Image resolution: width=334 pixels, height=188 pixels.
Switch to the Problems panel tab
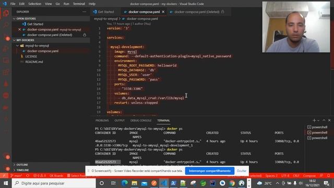102,121
